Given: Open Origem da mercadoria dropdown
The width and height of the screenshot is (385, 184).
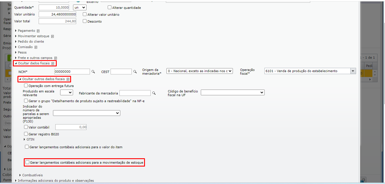Looking at the screenshot, I should click(200, 71).
